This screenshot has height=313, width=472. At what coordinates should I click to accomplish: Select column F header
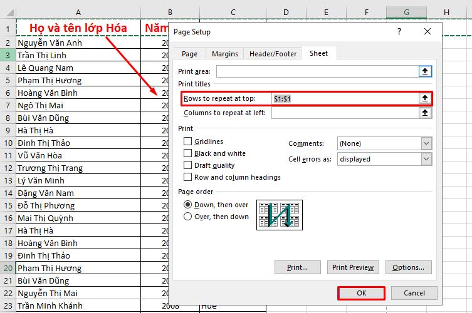[x=366, y=13]
